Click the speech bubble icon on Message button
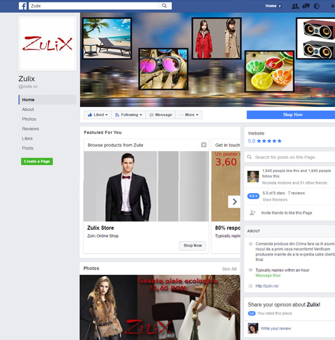 152,114
